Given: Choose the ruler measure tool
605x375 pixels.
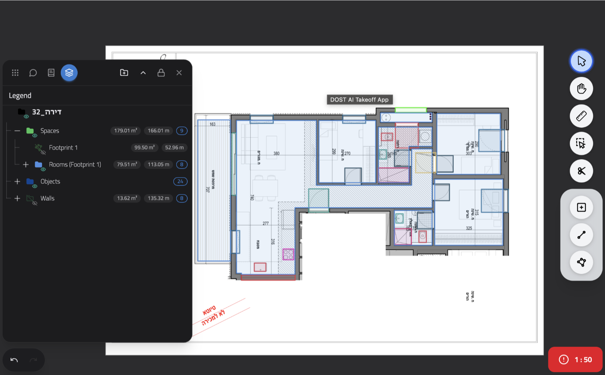Looking at the screenshot, I should pos(581,116).
